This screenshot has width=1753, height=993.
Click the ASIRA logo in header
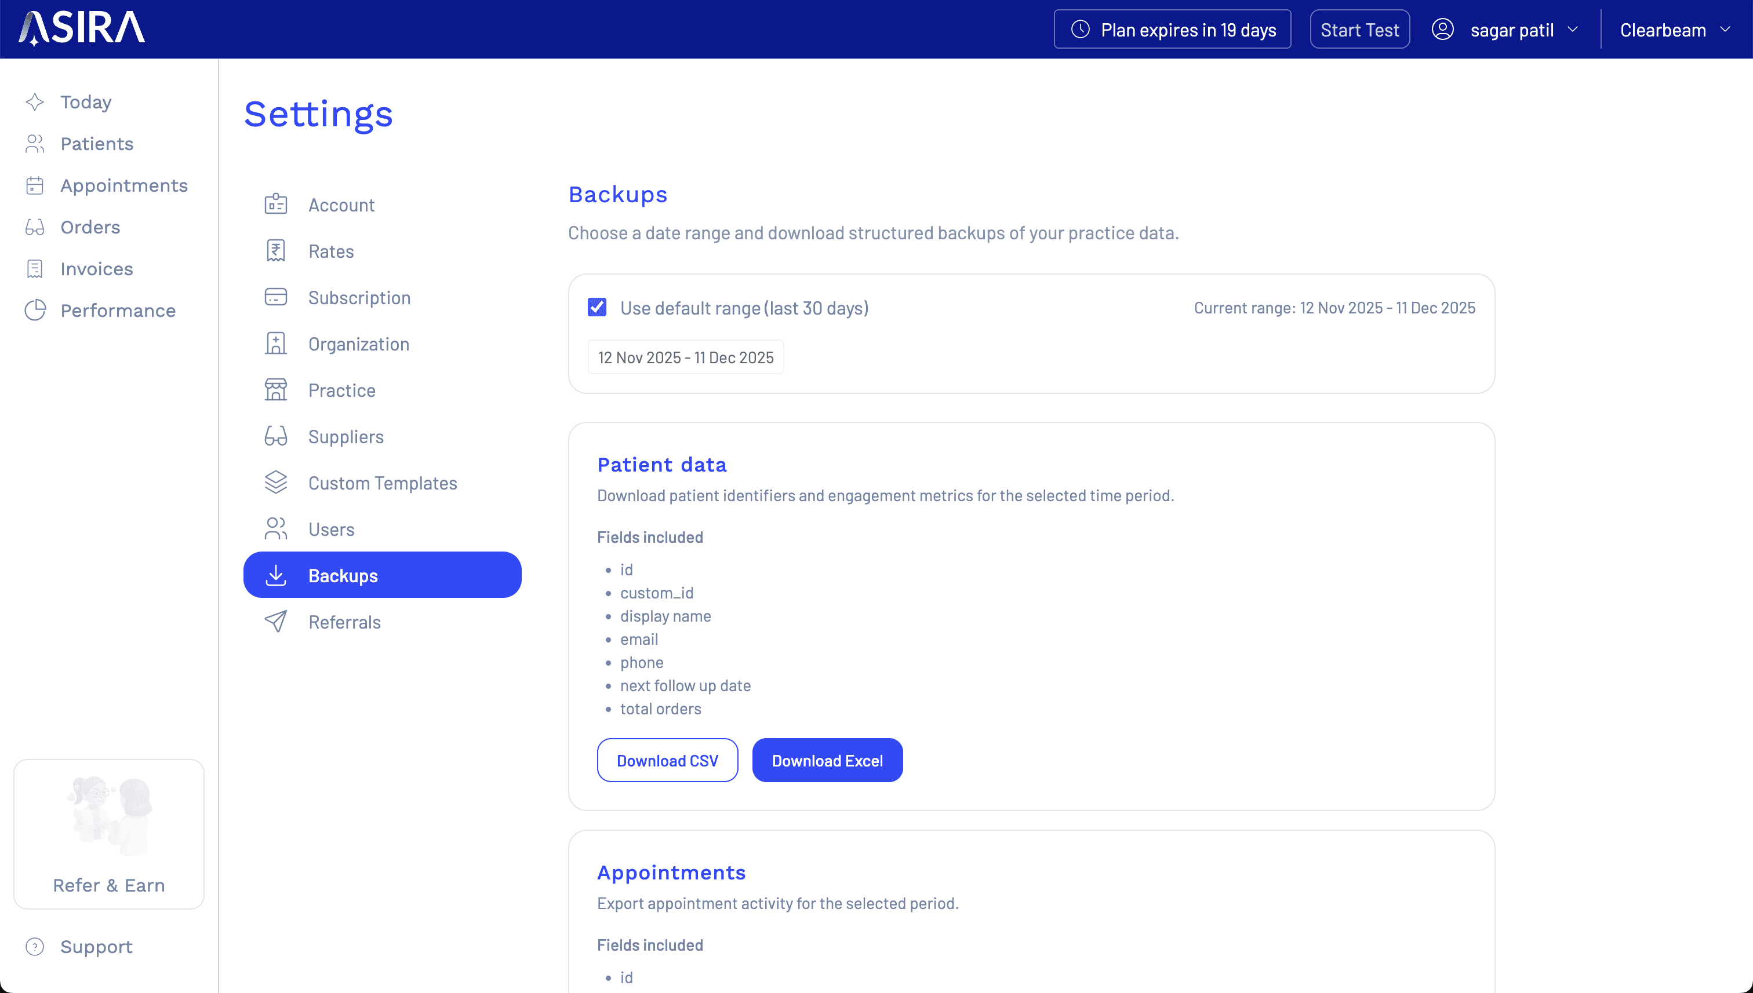tap(82, 28)
